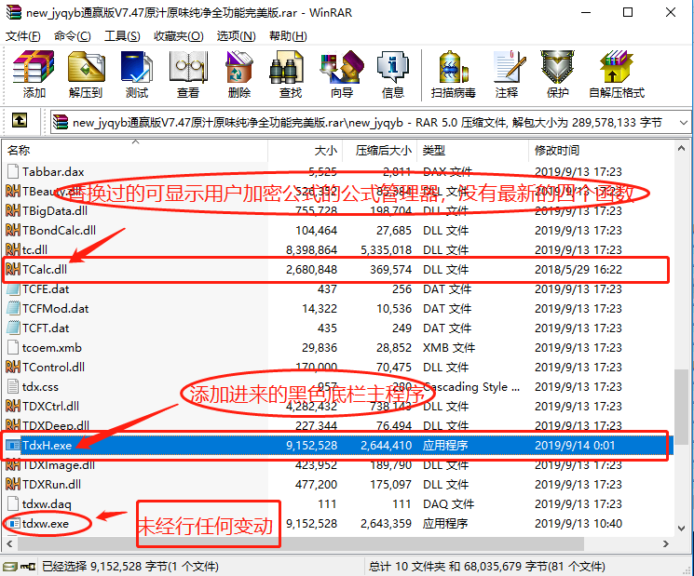Click TBigData.dll file icon

(x=13, y=210)
